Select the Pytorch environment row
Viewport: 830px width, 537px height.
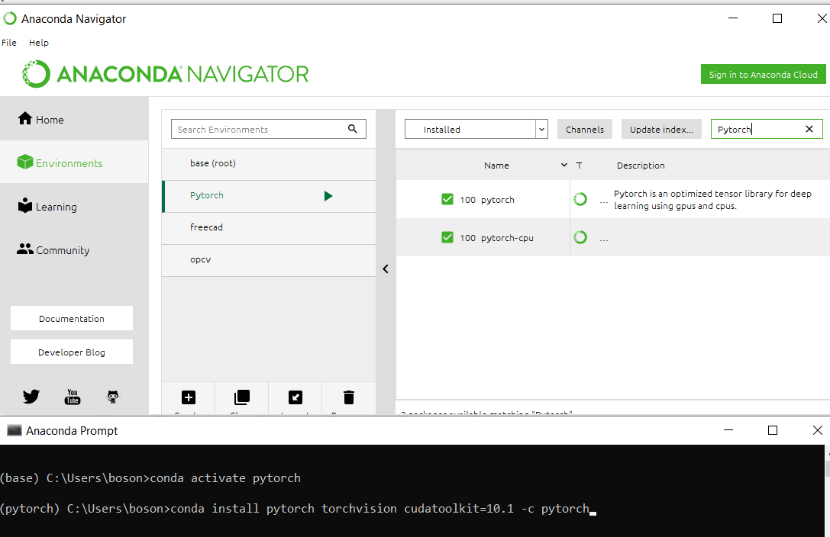pos(268,196)
